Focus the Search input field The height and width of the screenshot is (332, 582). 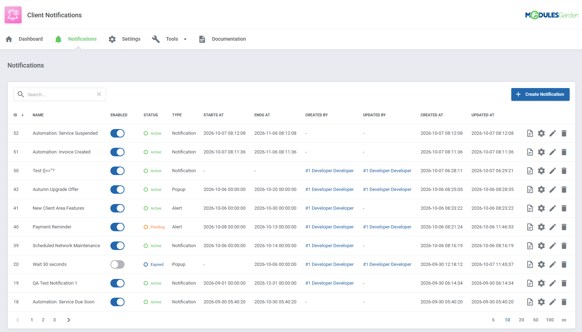[60, 94]
